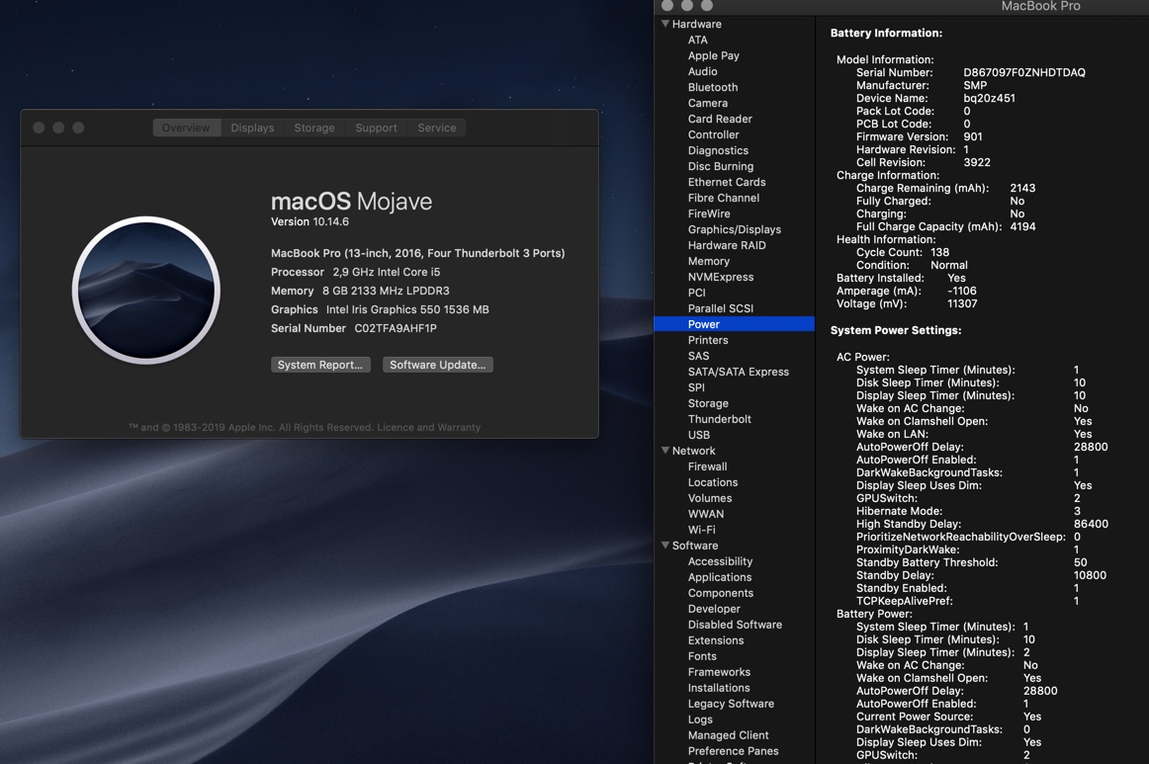Select Accessibility under Software
The width and height of the screenshot is (1149, 764).
pos(720,561)
